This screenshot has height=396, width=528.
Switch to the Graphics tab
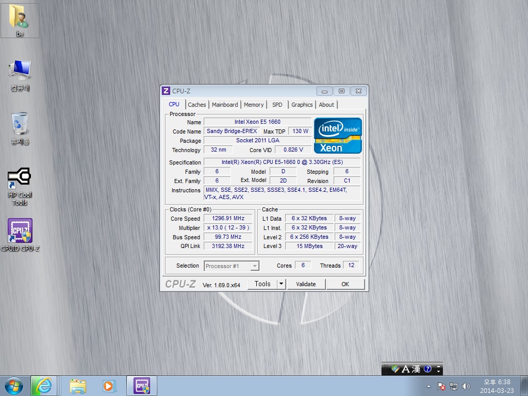click(x=302, y=105)
